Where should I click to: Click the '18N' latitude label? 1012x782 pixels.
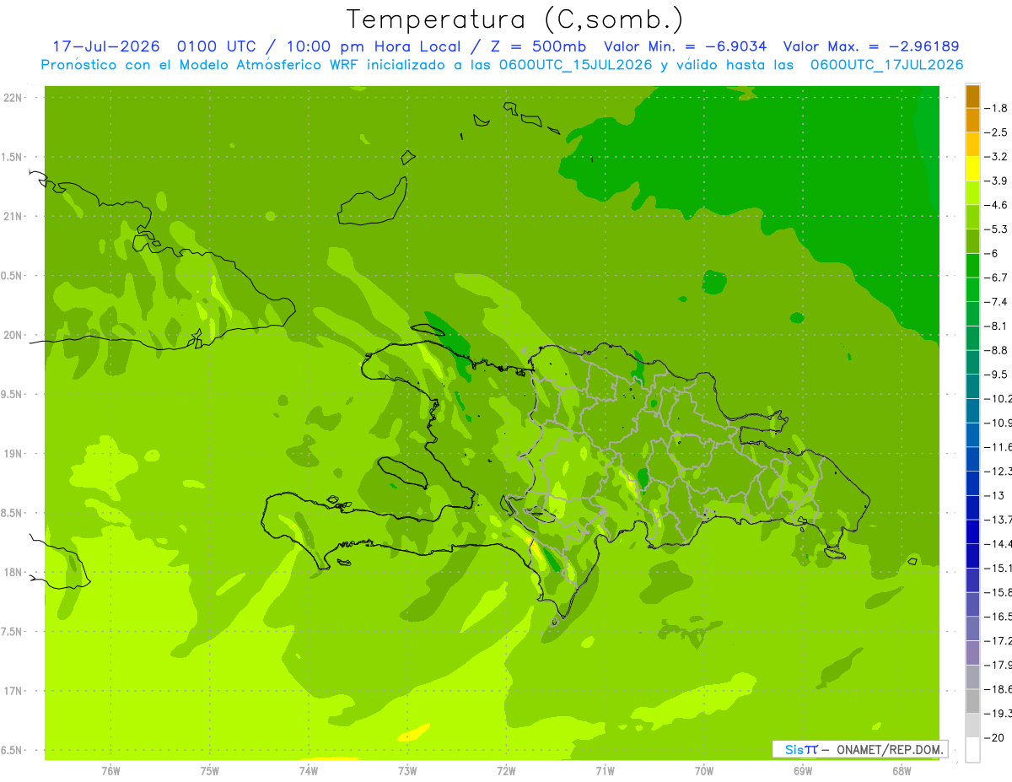click(x=14, y=573)
